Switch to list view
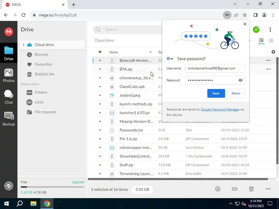The height and width of the screenshot is (209, 279). point(261,41)
